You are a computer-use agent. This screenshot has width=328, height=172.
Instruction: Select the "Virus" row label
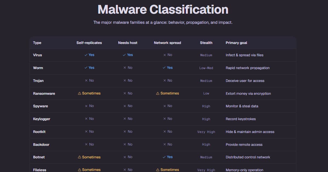[x=37, y=55]
